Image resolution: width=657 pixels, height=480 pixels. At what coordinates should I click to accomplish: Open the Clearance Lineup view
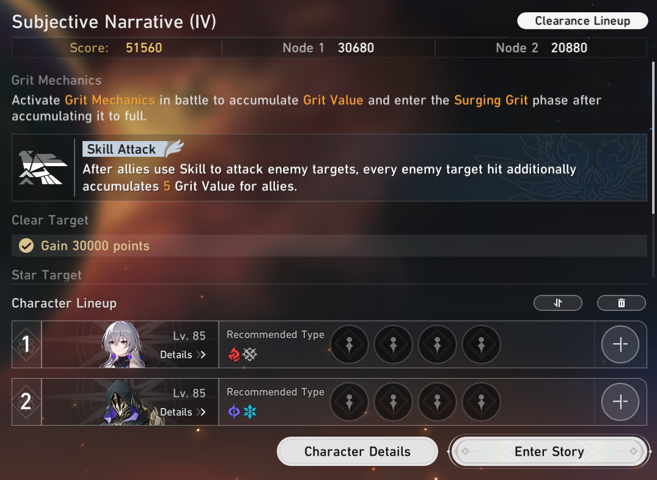click(x=582, y=21)
